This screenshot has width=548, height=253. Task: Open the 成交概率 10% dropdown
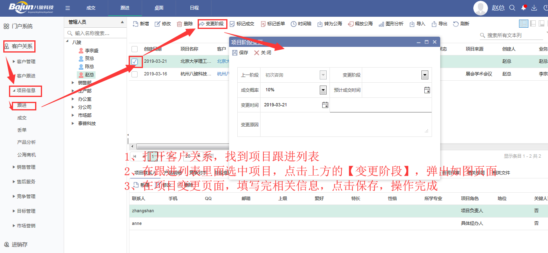pyautogui.click(x=323, y=90)
